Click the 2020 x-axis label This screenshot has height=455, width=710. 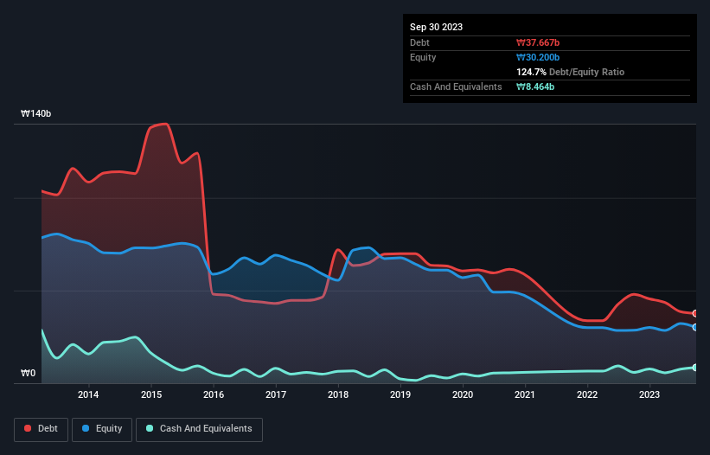pyautogui.click(x=463, y=394)
